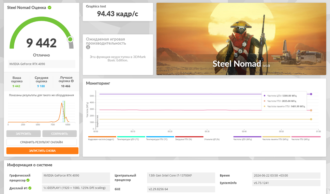Click the notice Эта функция недоступна в 3DMark Basic Edition
The height and width of the screenshot is (194, 330).
(118, 59)
